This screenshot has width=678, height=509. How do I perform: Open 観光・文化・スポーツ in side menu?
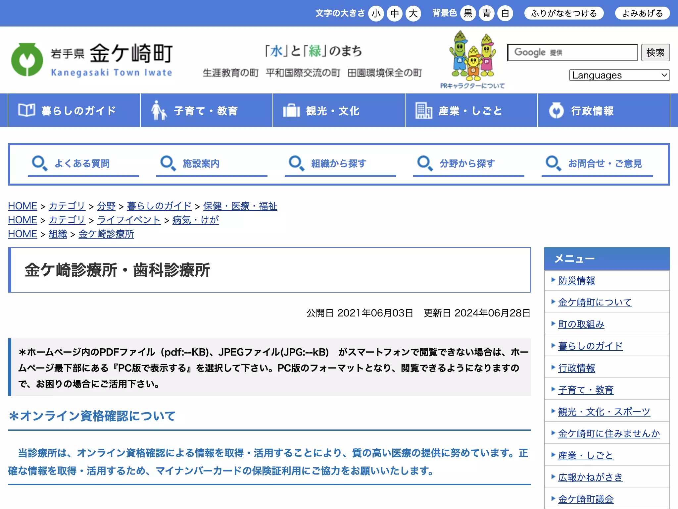[604, 412]
